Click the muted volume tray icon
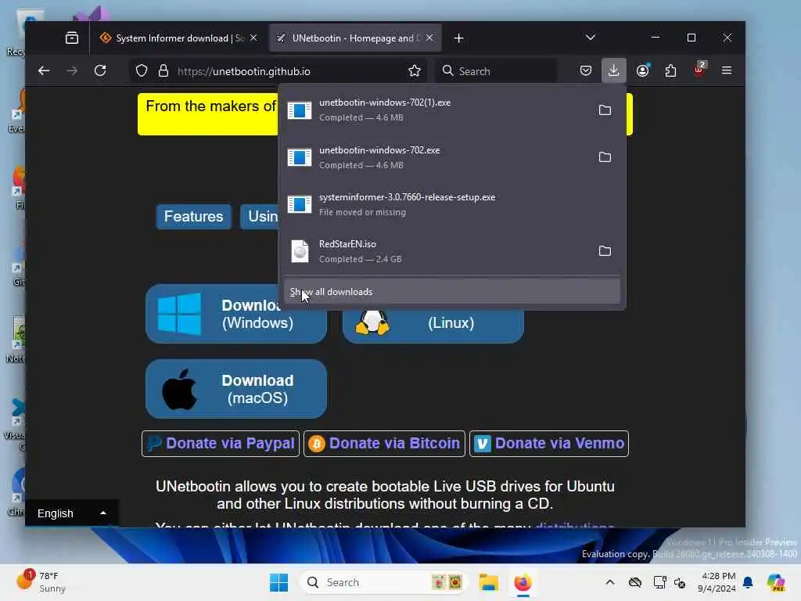This screenshot has height=601, width=801. point(680,582)
